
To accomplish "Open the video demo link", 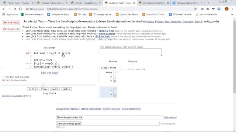I will tap(170, 117).
